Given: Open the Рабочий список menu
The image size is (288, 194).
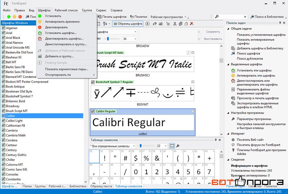Looking at the screenshot, I should click(66, 10).
